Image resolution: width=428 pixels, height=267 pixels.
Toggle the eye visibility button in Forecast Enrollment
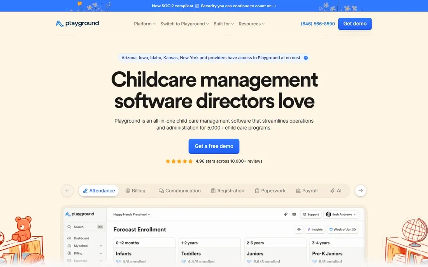pyautogui.click(x=299, y=229)
